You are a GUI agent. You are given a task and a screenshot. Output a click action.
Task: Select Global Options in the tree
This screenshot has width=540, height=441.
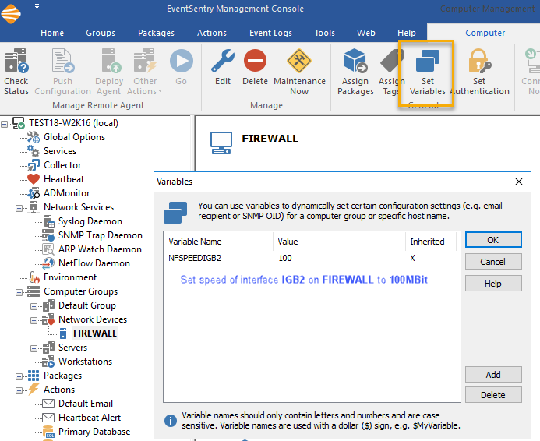point(74,137)
